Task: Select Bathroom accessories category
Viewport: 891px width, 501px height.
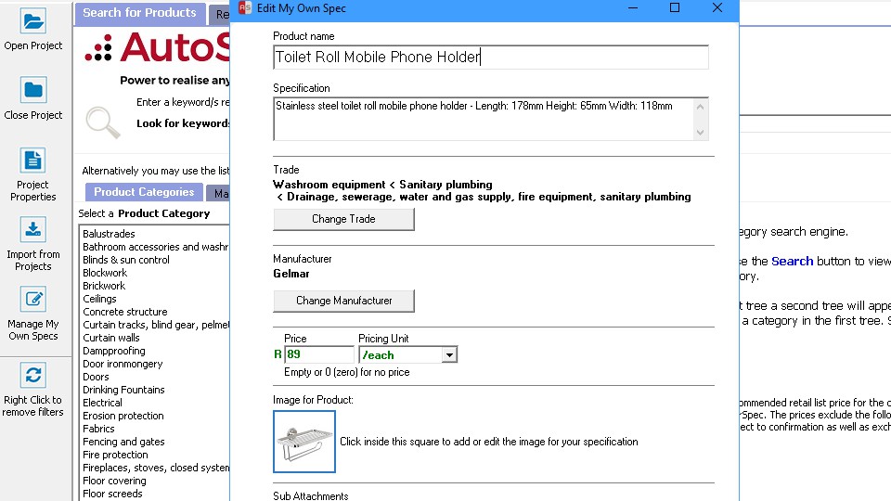Action: [155, 247]
